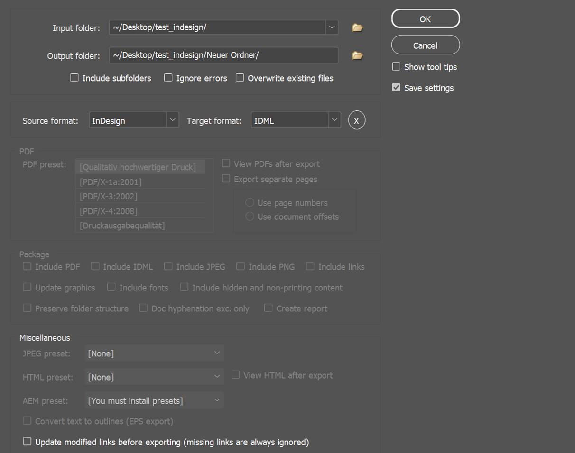Click the round X button beside Target format
The width and height of the screenshot is (575, 453).
(x=357, y=121)
